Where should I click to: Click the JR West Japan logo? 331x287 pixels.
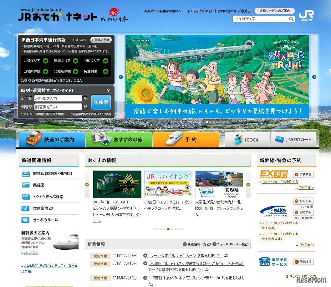tap(306, 16)
